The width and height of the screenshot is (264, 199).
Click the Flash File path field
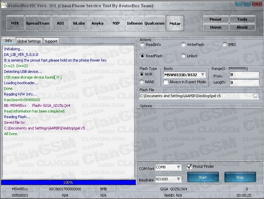pos(196,96)
